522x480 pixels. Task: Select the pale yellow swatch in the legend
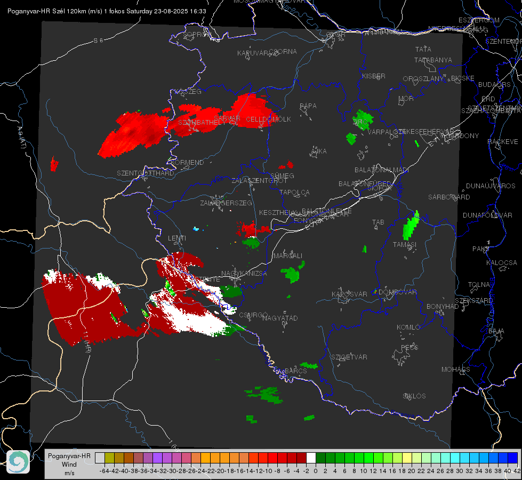click(x=407, y=458)
